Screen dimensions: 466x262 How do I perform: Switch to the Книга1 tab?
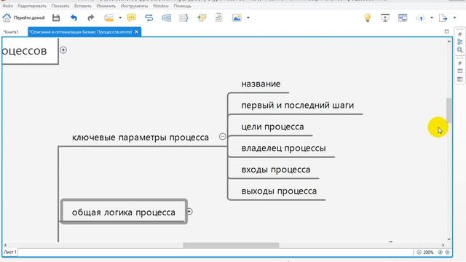(11, 32)
